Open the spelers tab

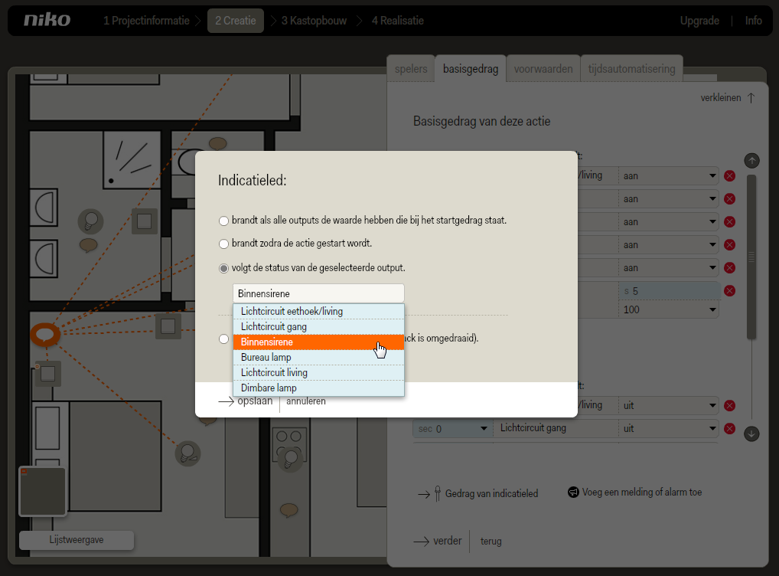[x=411, y=69]
